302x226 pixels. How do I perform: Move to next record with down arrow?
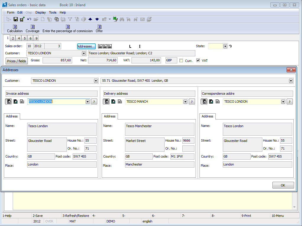(97, 19)
